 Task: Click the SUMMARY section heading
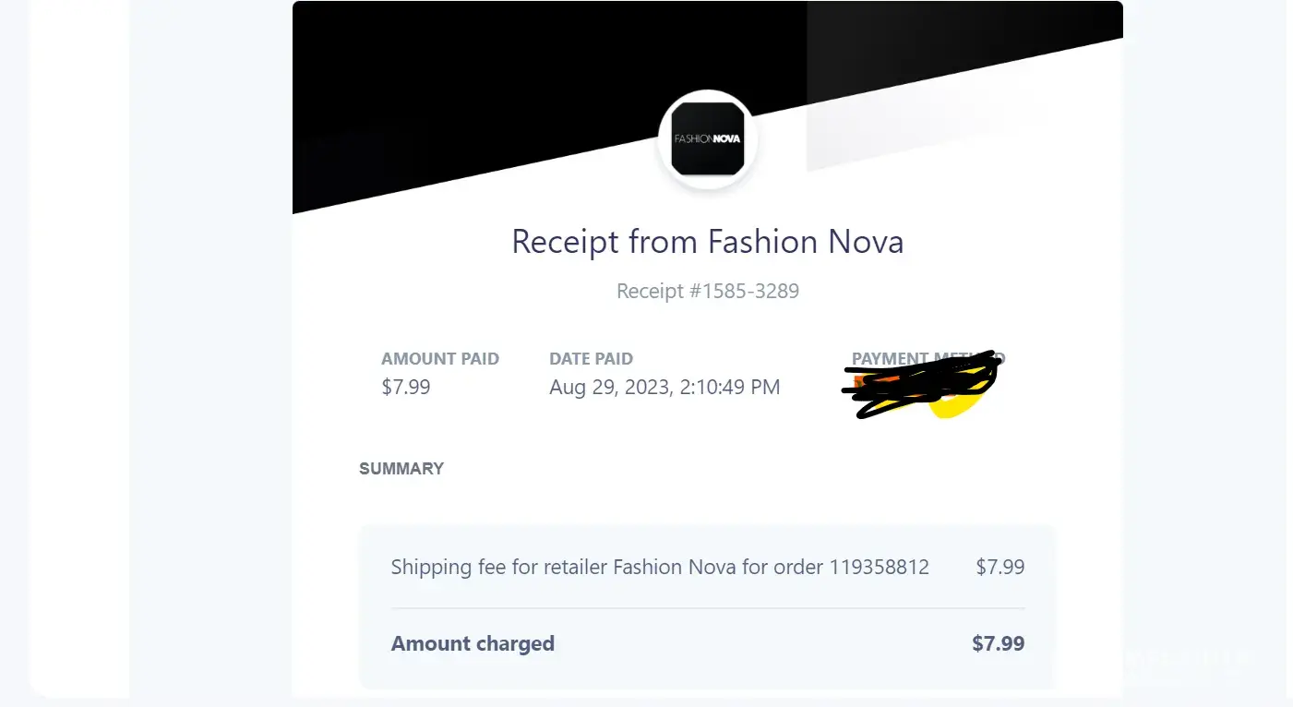pos(401,469)
